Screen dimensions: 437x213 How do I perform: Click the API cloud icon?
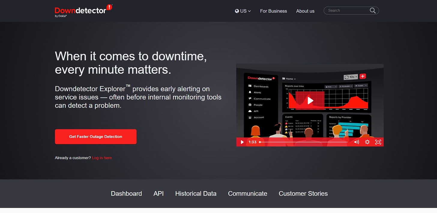point(250,111)
